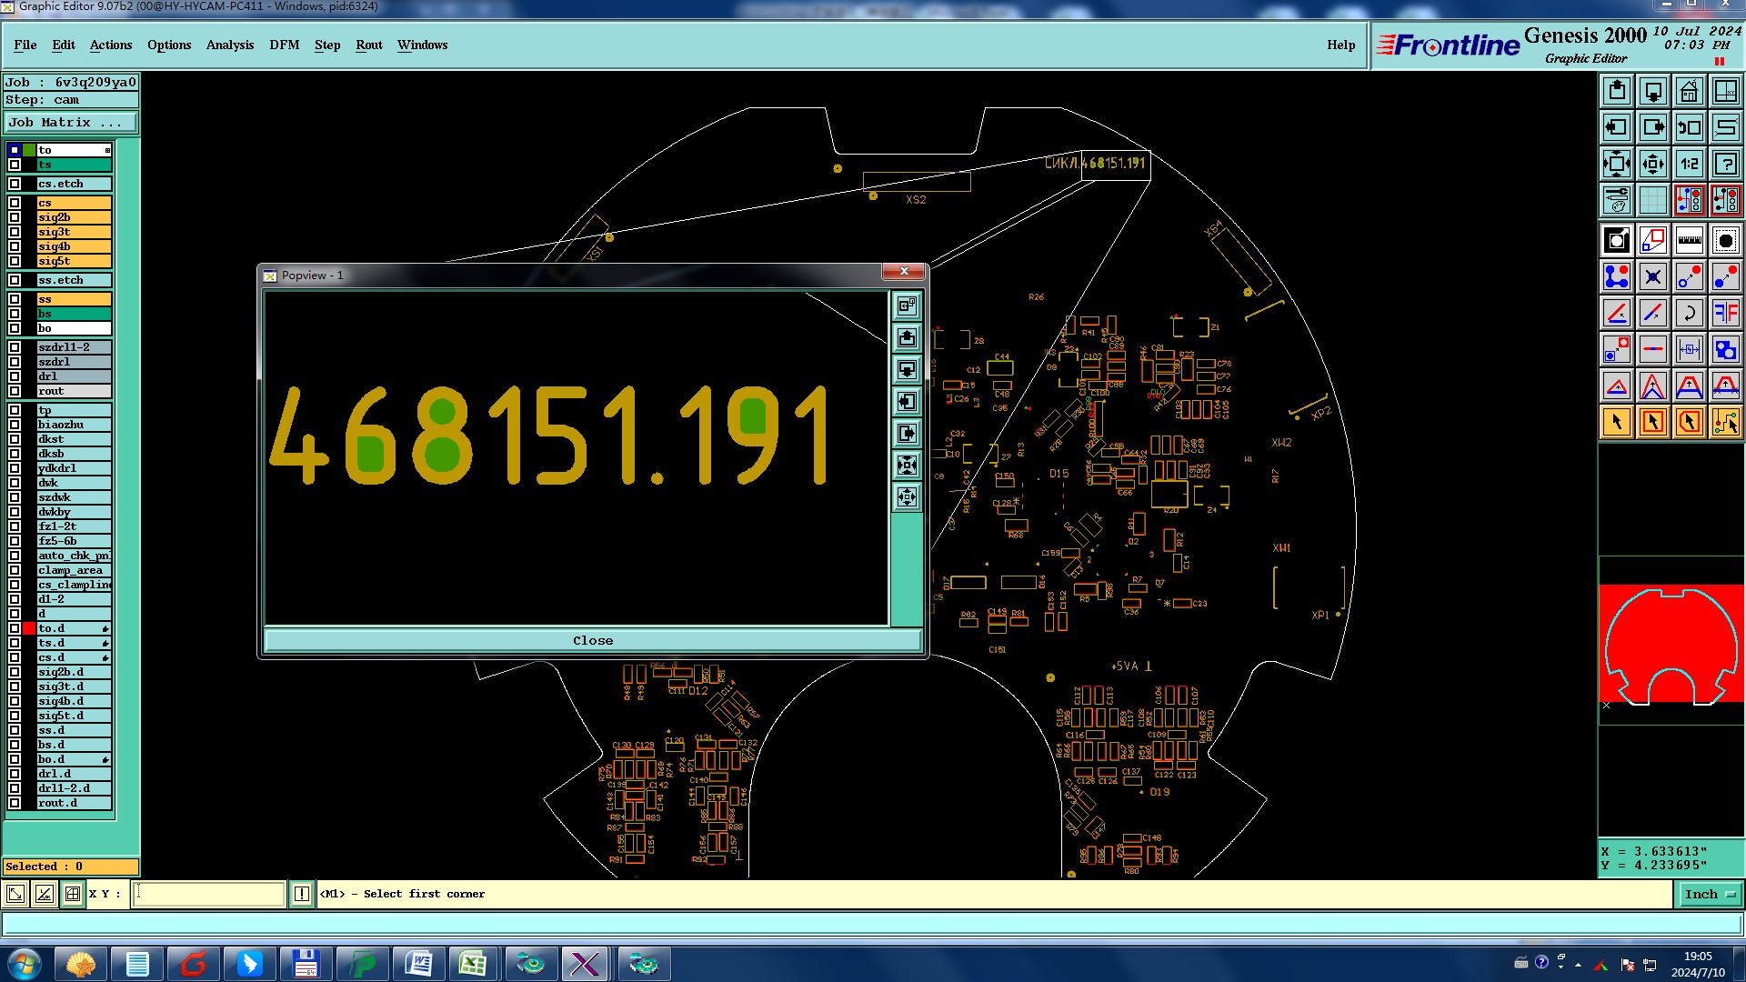This screenshot has width=1746, height=982.
Task: Expand the Job Matrix panel
Action: point(71,123)
